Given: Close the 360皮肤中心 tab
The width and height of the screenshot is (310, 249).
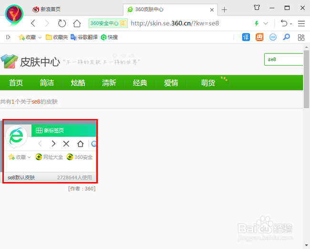Looking at the screenshot, I should click(212, 10).
